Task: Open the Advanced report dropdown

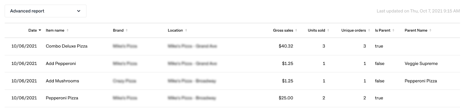Action: click(45, 11)
